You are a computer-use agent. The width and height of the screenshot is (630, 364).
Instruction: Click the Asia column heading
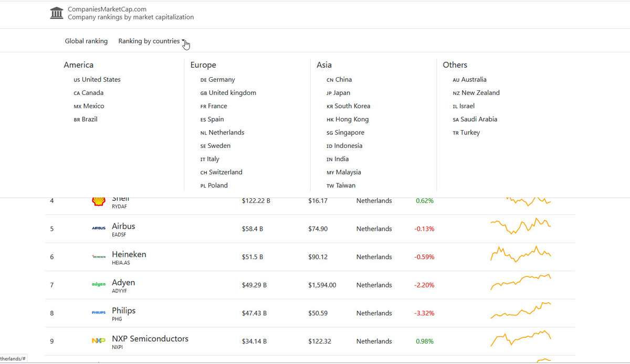pos(324,65)
